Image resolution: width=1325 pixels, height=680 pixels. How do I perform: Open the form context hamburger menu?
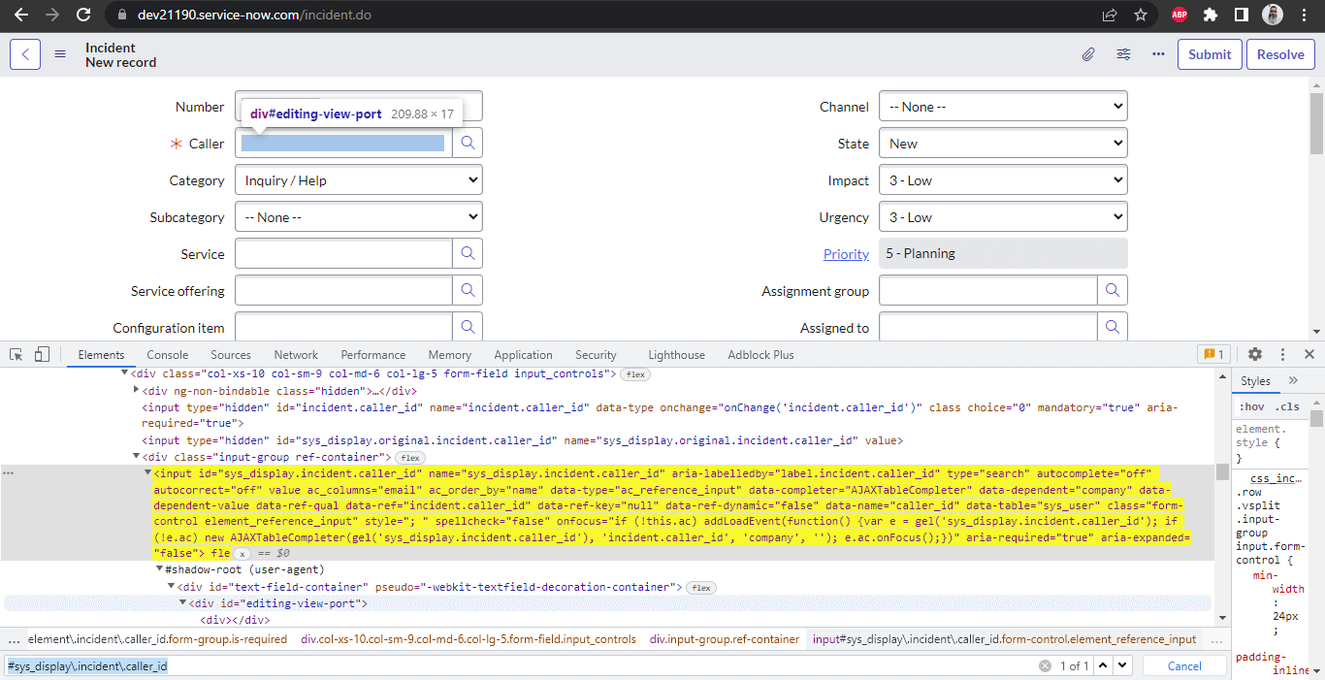tap(60, 54)
